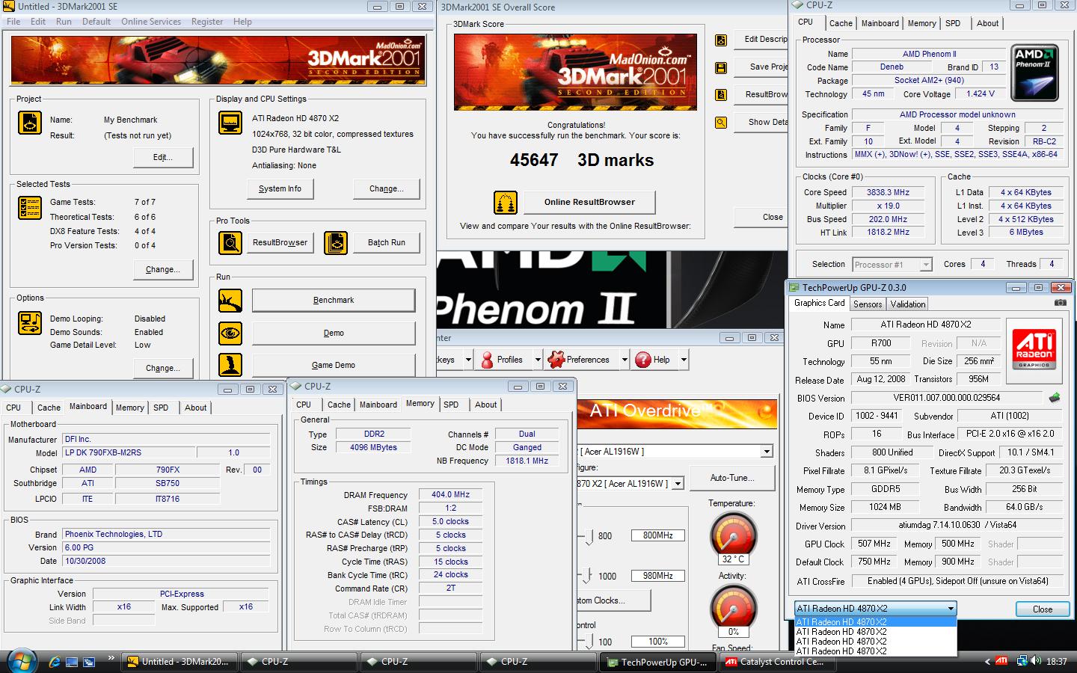This screenshot has height=673, width=1077.
Task: Open the Processor #1 selection dropdown
Action: point(925,264)
